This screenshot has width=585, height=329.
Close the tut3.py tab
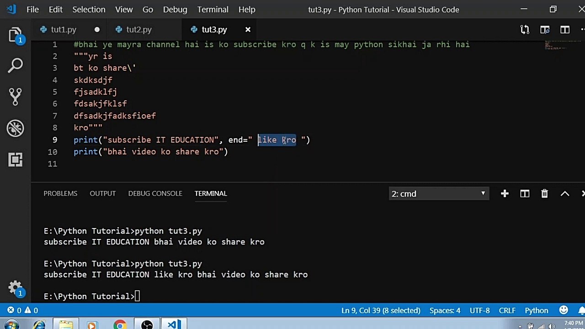click(248, 30)
